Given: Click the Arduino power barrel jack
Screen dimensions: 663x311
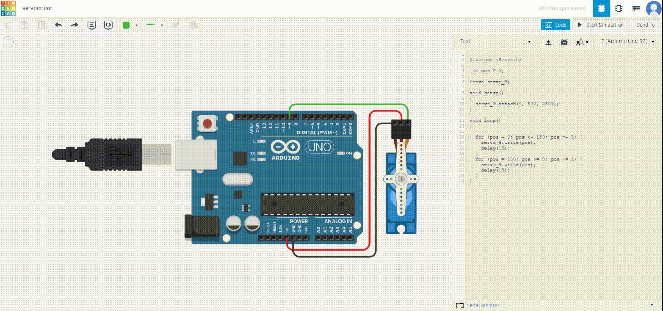Looking at the screenshot, I should [202, 226].
